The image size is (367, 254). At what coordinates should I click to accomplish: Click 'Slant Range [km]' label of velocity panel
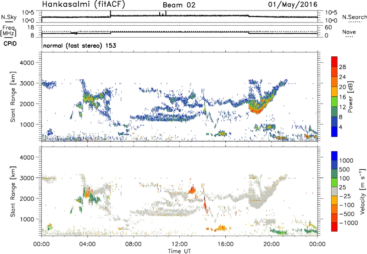[x=13, y=191]
